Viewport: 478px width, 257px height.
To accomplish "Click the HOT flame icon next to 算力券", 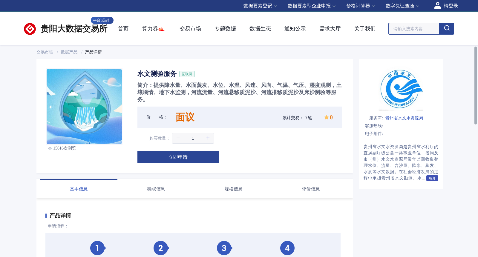I will [x=162, y=29].
